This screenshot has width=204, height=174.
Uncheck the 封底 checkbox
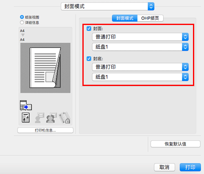coord(89,59)
